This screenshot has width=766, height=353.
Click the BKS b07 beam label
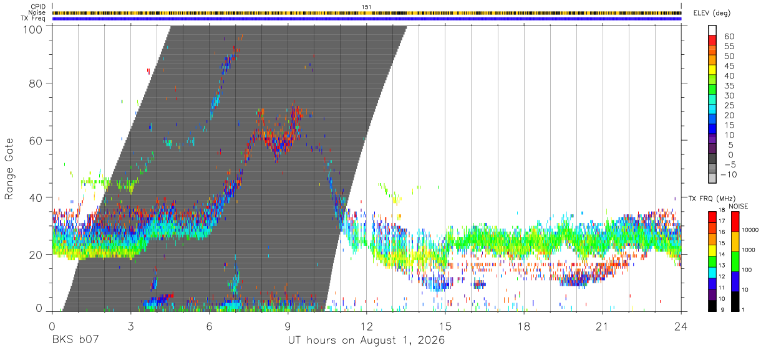click(x=75, y=341)
